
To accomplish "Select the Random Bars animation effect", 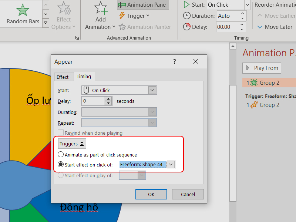I will pos(23,14).
